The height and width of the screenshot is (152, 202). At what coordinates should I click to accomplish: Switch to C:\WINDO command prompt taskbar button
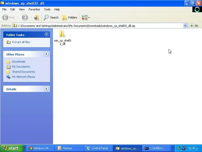156,148
